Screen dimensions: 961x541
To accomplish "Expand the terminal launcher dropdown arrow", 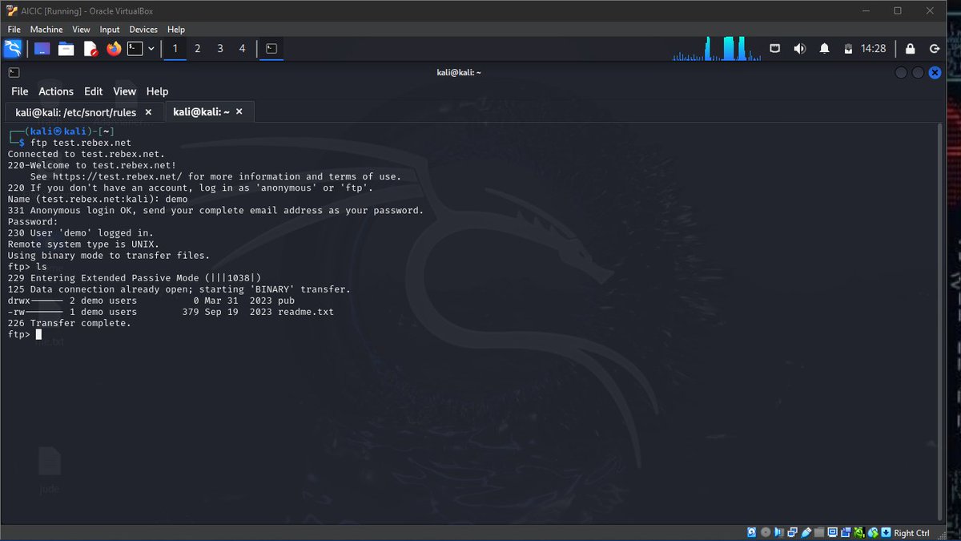I will pyautogui.click(x=151, y=49).
